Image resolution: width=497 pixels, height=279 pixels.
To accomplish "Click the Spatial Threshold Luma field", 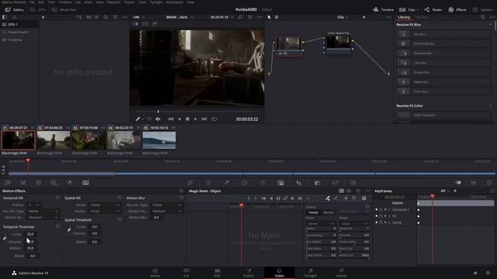I will pyautogui.click(x=95, y=227).
